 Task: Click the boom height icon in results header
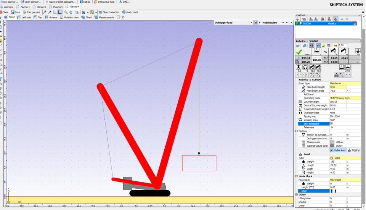click(344, 51)
